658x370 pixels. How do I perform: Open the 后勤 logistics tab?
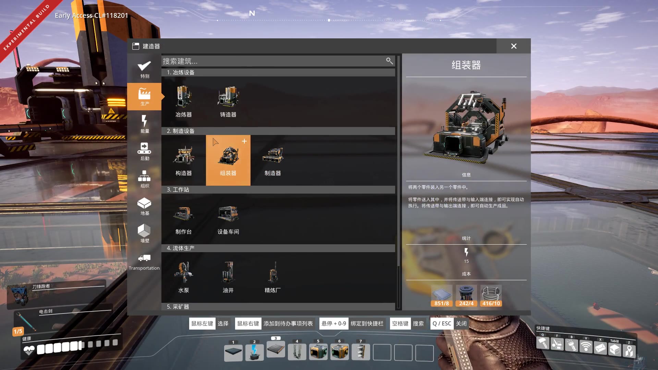(144, 151)
